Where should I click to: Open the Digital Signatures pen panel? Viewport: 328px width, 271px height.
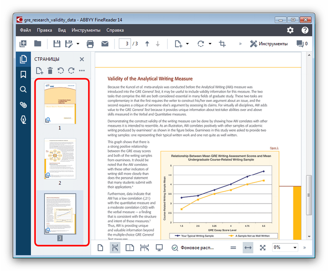point(23,120)
